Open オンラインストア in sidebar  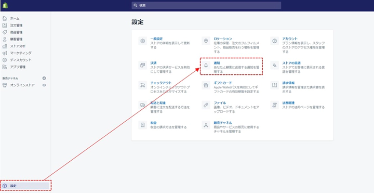(x=22, y=85)
